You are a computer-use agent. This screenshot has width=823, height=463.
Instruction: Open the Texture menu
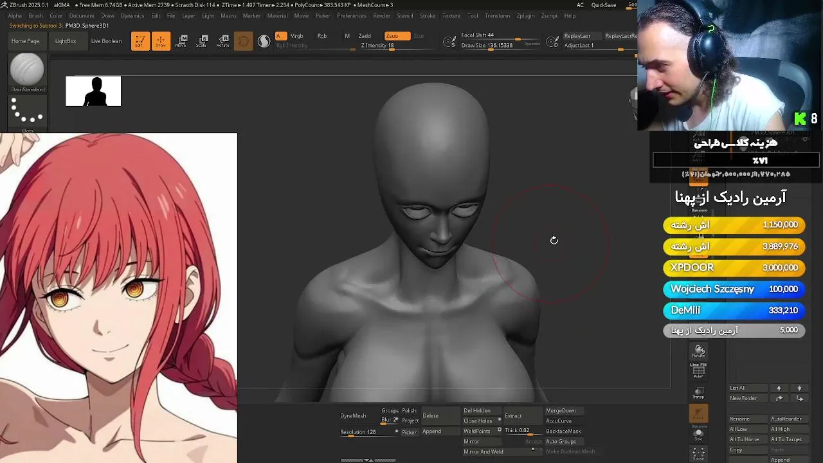(451, 15)
